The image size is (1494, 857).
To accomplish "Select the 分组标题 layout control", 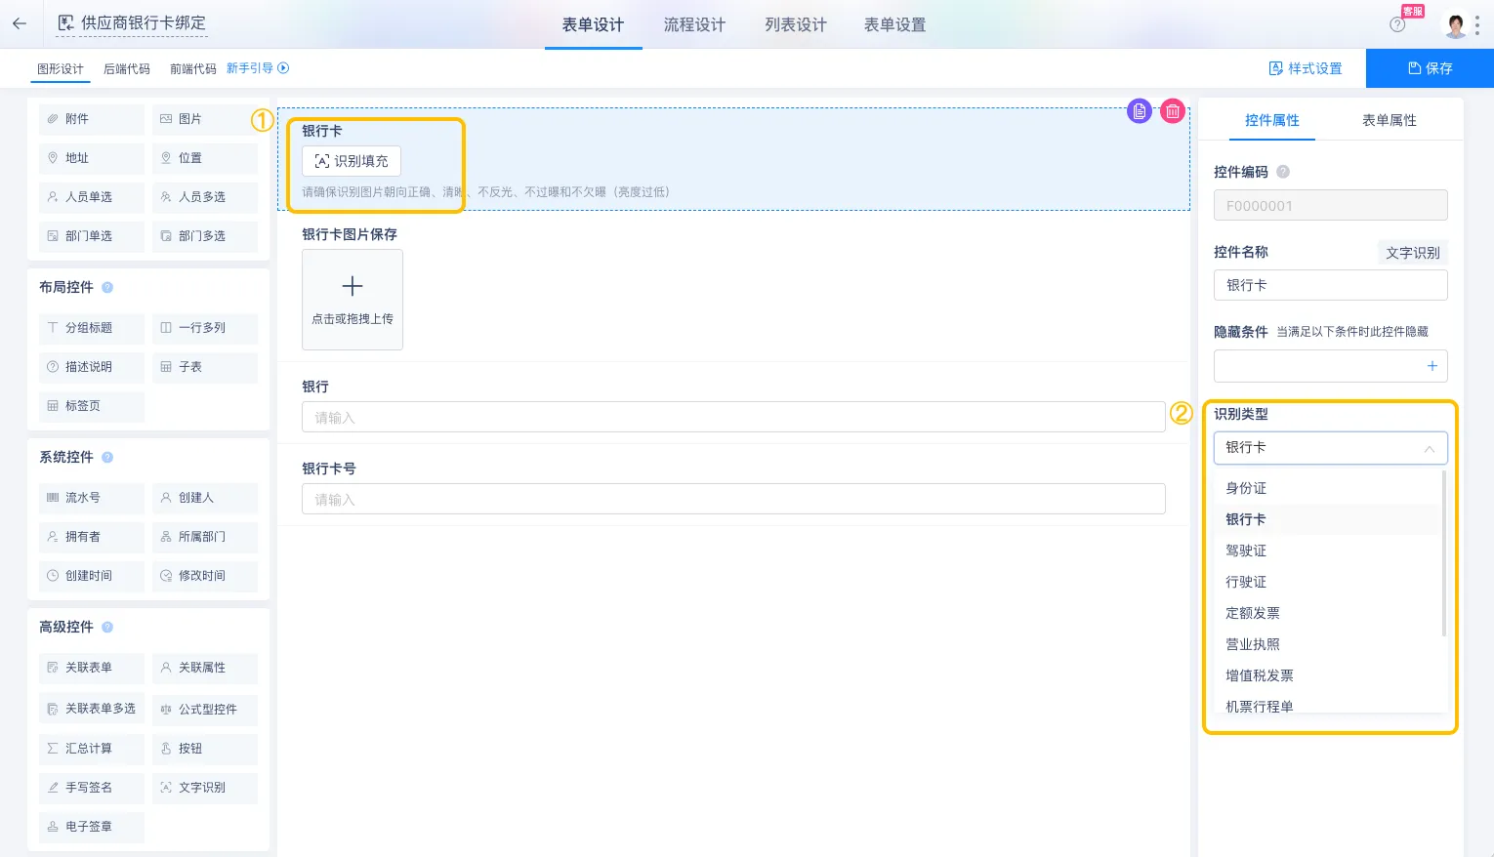I will 92,328.
